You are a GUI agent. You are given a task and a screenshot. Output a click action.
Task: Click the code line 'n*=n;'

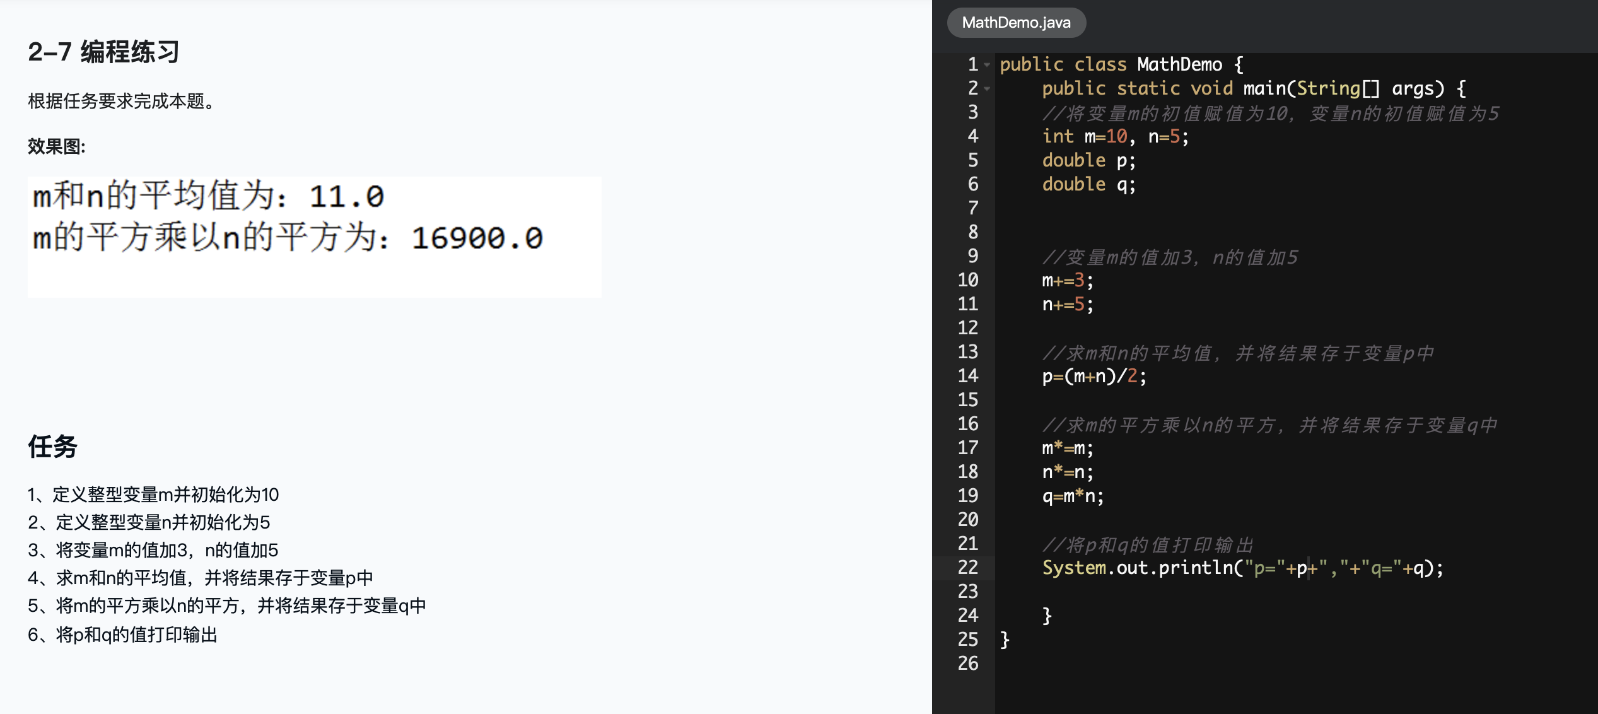click(x=1068, y=472)
